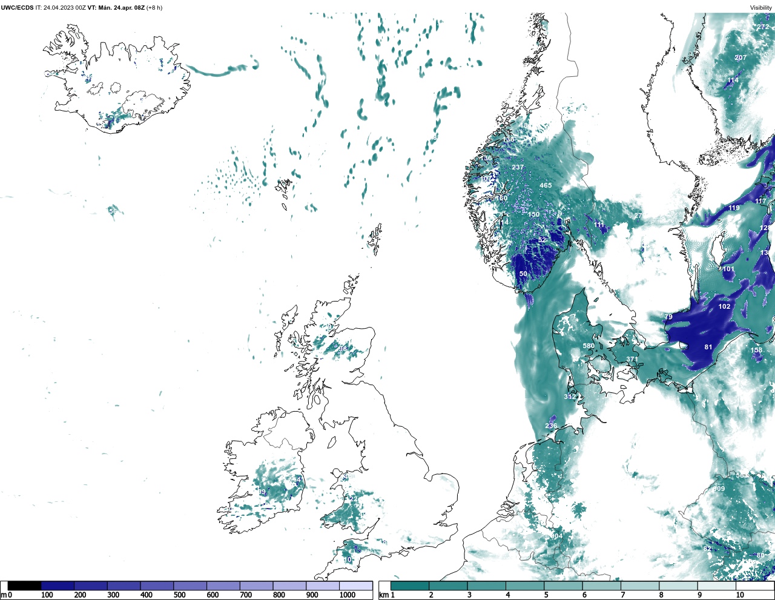Click the '580' value over Denmark
The image size is (775, 600).
(x=589, y=346)
